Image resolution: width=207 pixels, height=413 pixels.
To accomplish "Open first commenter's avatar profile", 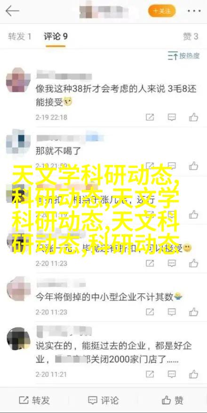I will click(x=18, y=79).
